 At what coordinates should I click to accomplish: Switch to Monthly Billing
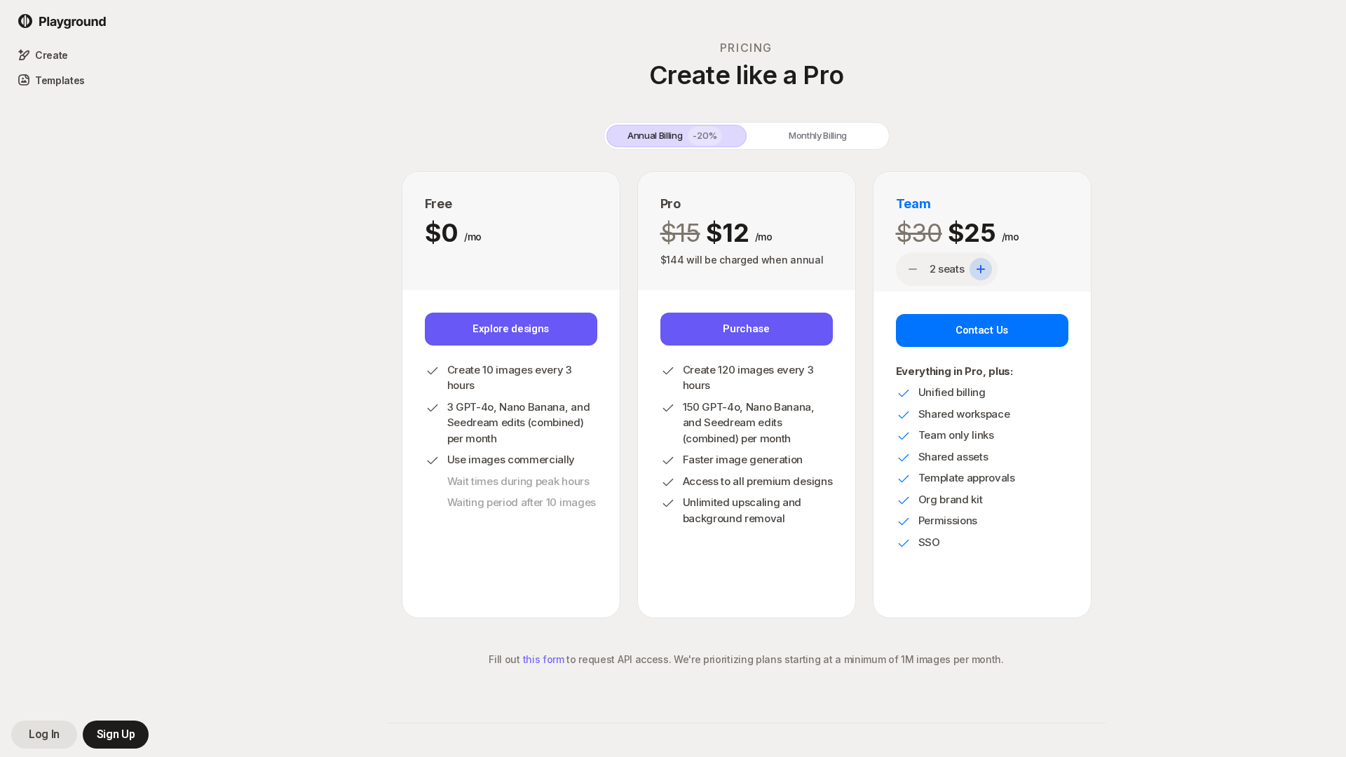[x=817, y=136]
